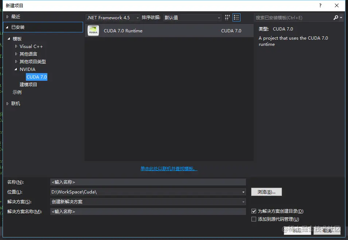Collapse the 模板 tree node
Viewport: 348px width, 240px height.
(x=9, y=39)
